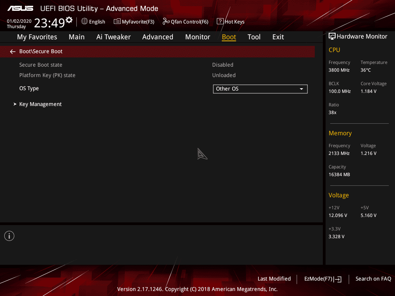Image resolution: width=395 pixels, height=296 pixels.
Task: Click the Unloaded PK value
Action: pos(224,75)
